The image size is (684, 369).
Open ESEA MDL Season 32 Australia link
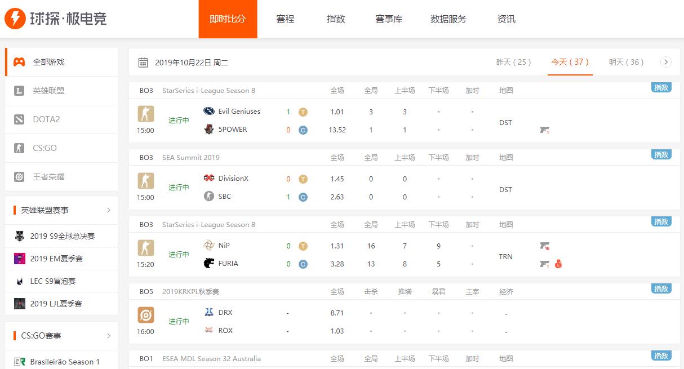211,359
